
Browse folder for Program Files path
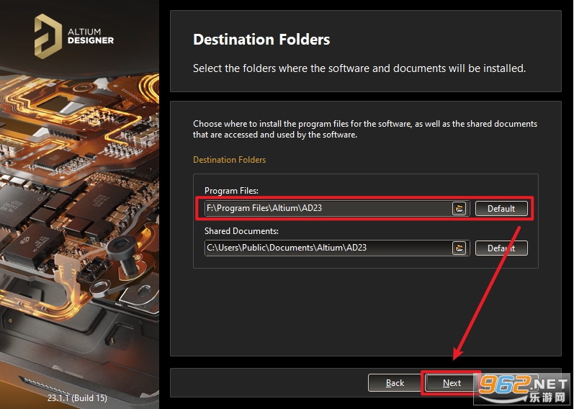(x=459, y=208)
